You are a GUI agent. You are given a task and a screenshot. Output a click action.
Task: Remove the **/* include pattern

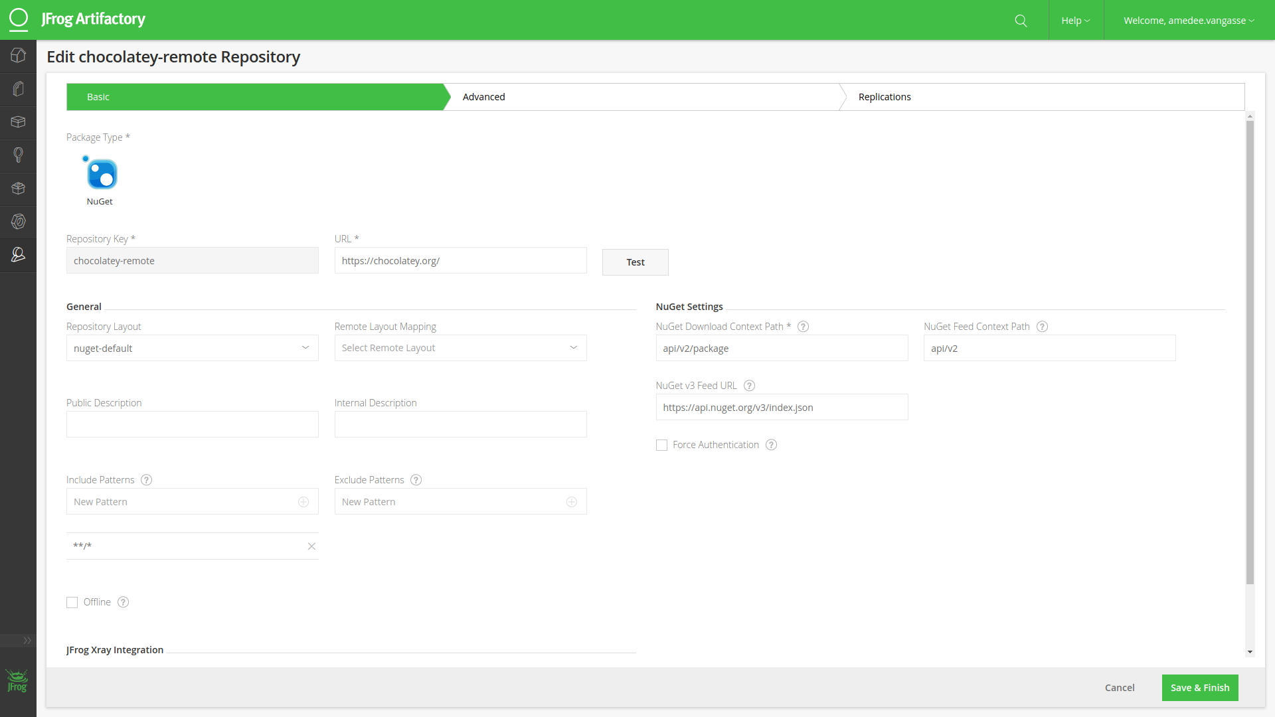tap(311, 546)
